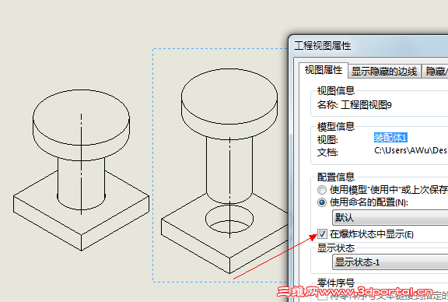This screenshot has height=302, width=448.
Task: Select the assembled drawing view on the left
Action: point(81,170)
